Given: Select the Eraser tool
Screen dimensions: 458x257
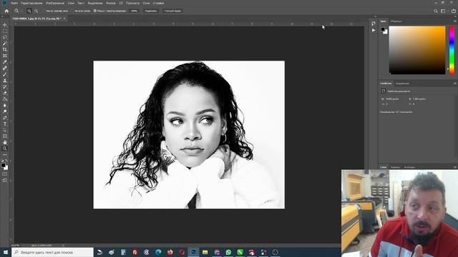Looking at the screenshot, I should pos(5,93).
